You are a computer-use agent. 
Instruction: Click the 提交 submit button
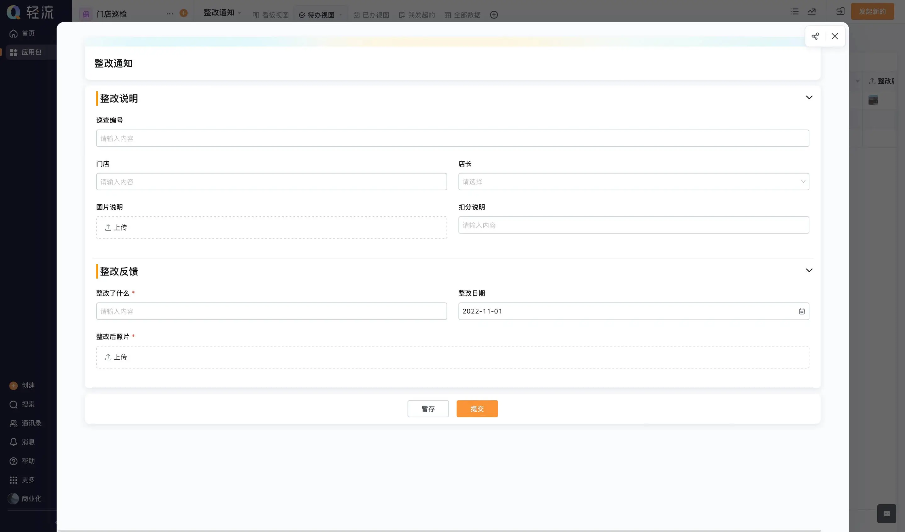[x=477, y=409]
